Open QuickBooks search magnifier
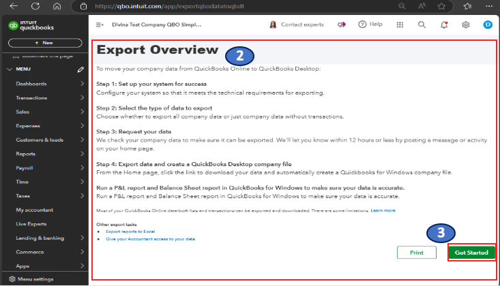The height and width of the screenshot is (286, 500). [422, 25]
